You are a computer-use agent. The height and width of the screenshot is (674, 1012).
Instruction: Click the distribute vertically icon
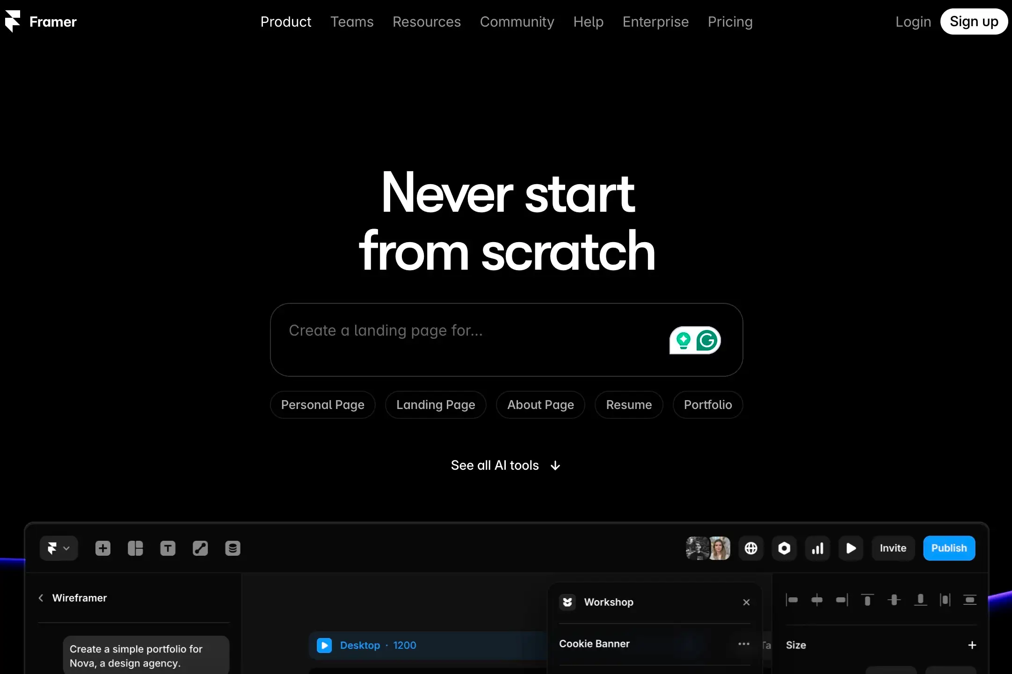coord(970,600)
